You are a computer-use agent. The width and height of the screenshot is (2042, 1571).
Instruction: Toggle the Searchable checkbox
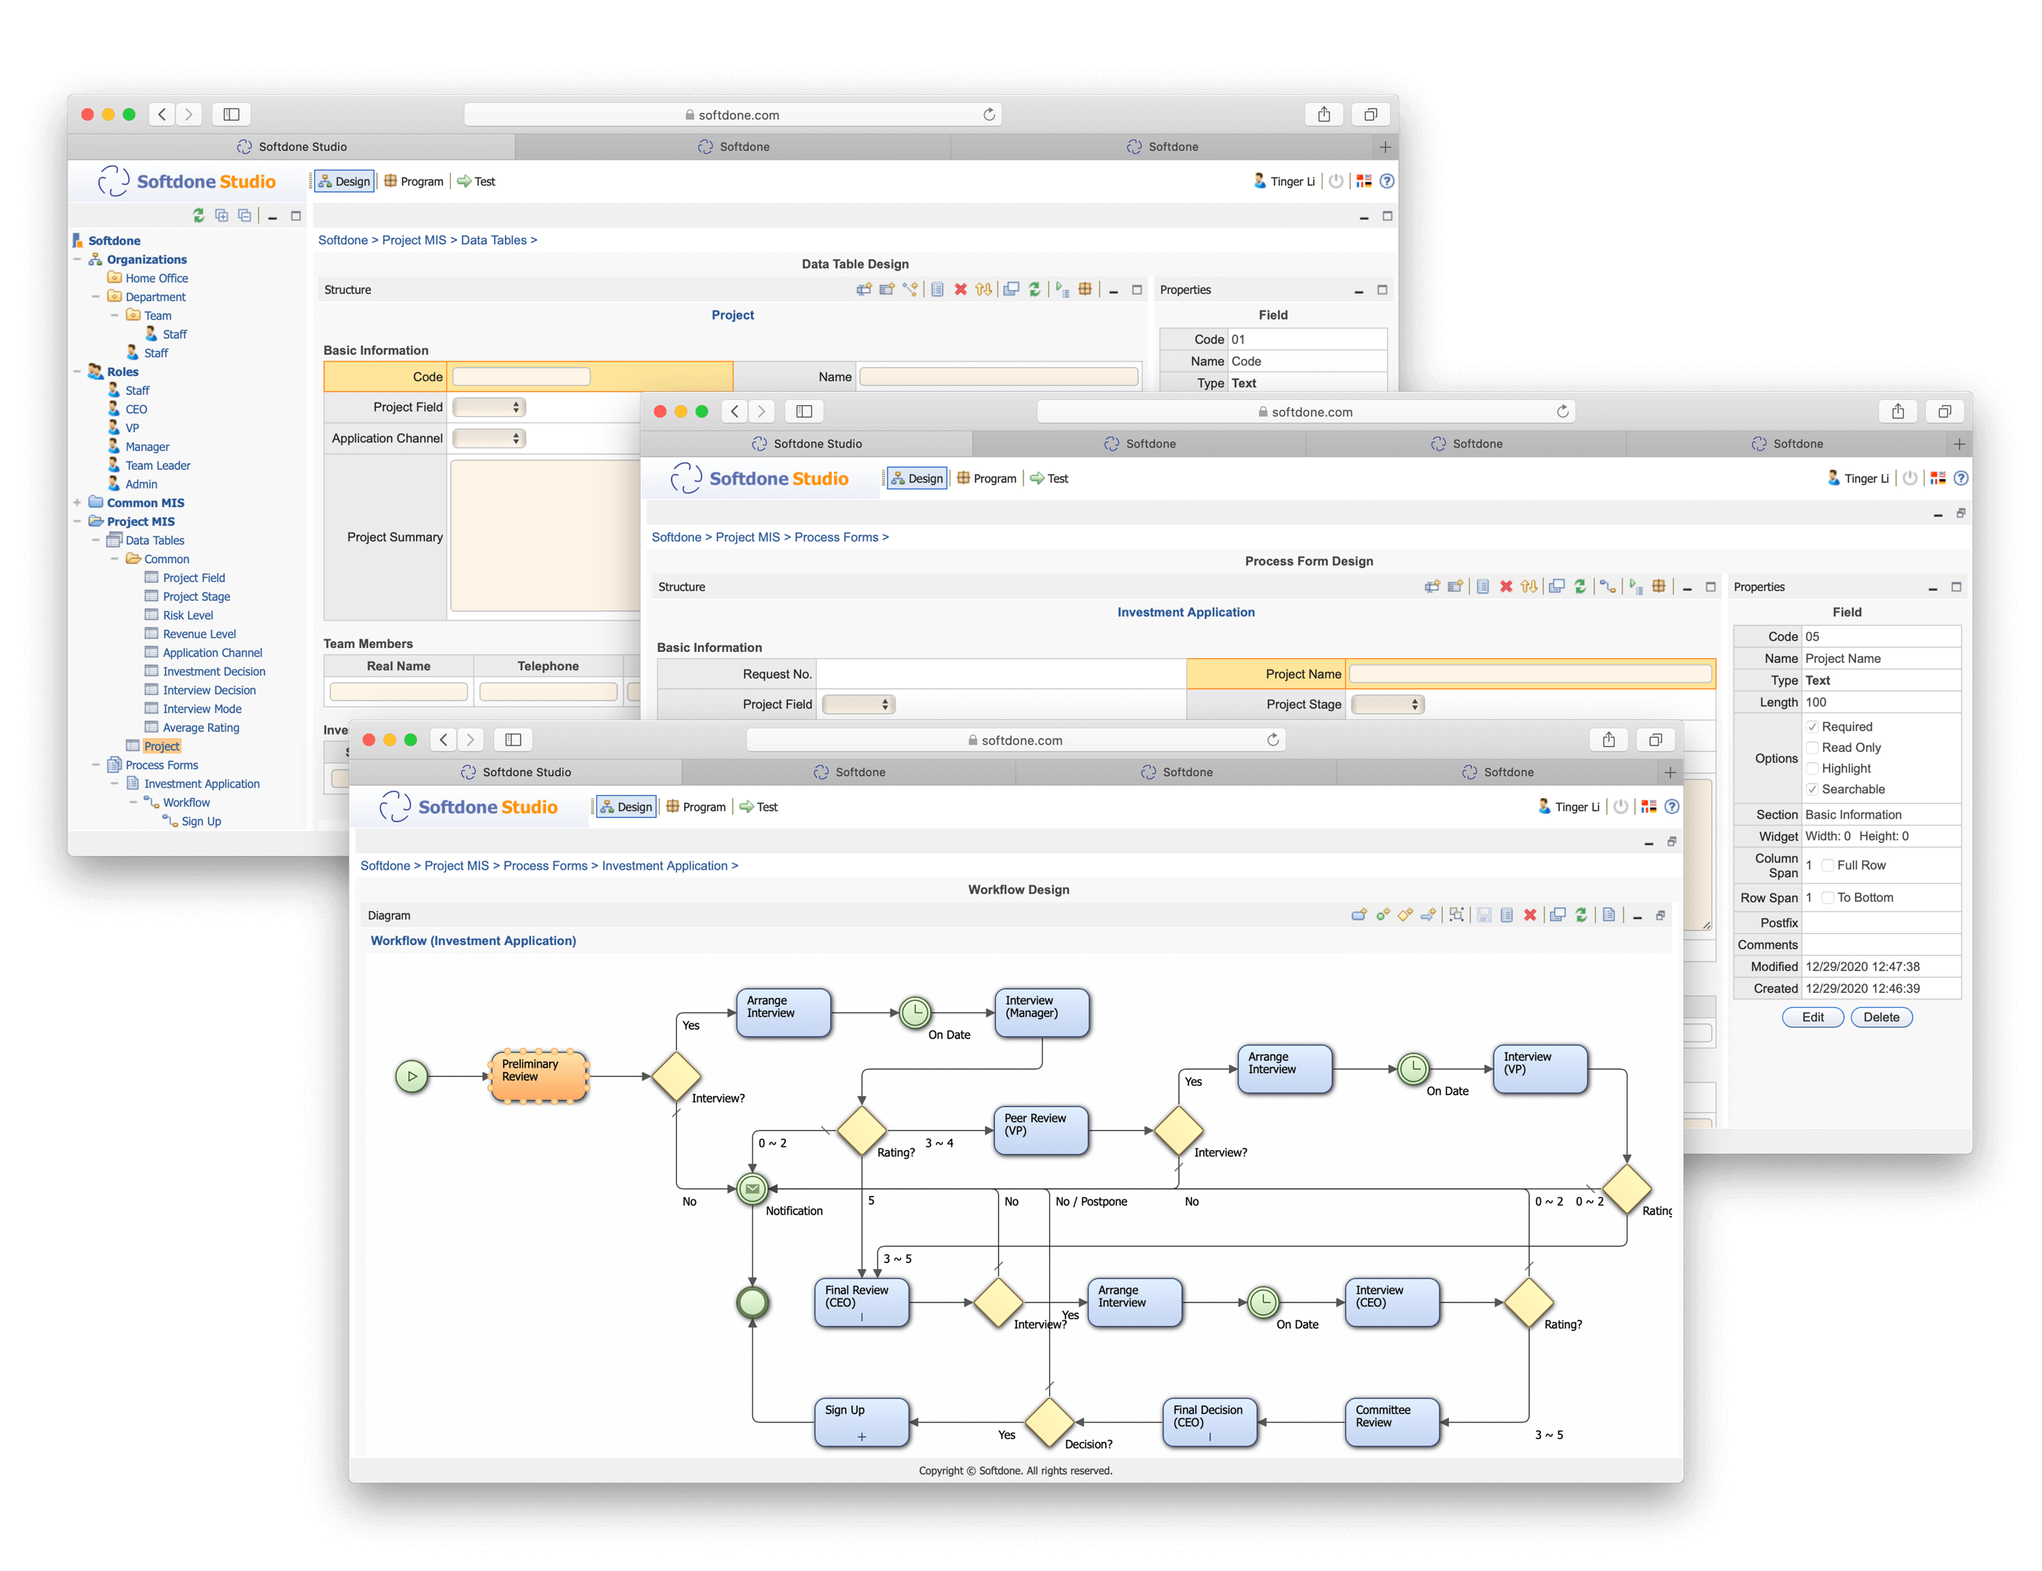(x=1812, y=789)
